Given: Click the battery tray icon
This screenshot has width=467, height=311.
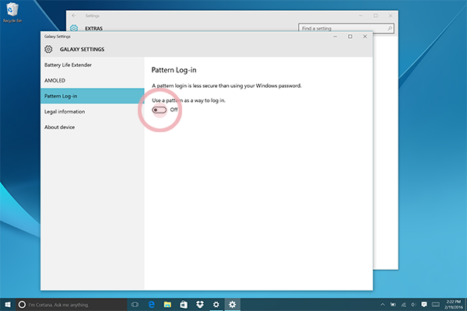Looking at the screenshot, I should pyautogui.click(x=393, y=305).
